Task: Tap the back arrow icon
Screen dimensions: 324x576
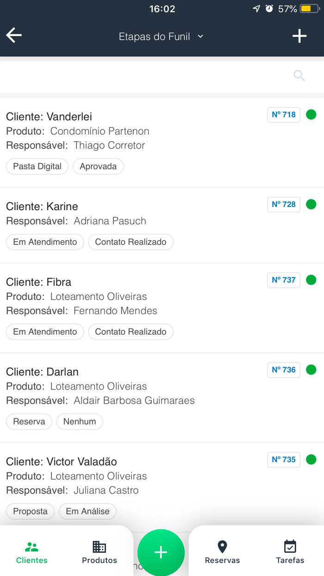Action: pyautogui.click(x=14, y=36)
